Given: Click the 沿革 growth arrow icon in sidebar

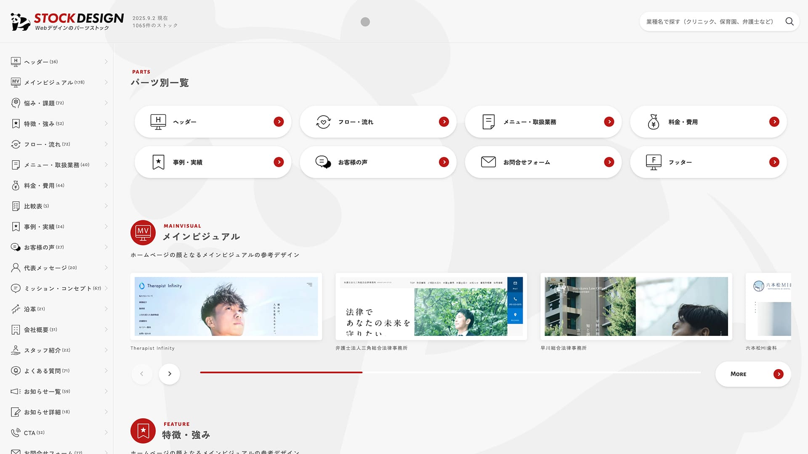Looking at the screenshot, I should tap(16, 309).
